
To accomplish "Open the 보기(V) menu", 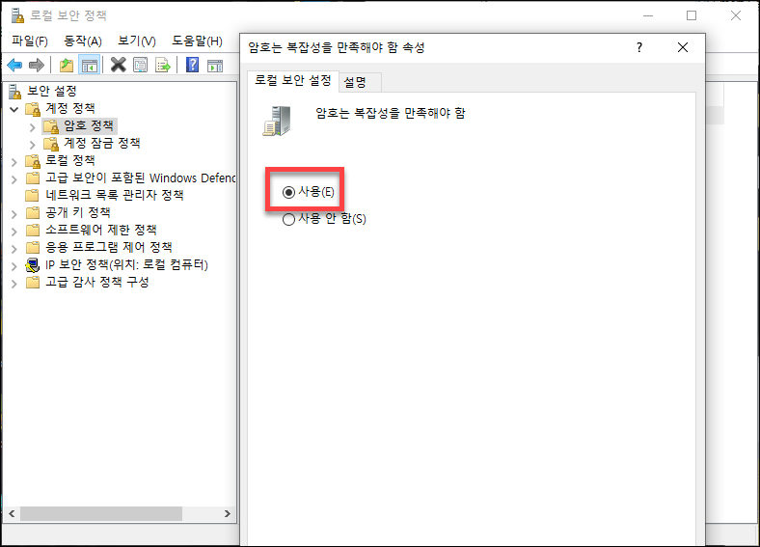I will coord(137,41).
